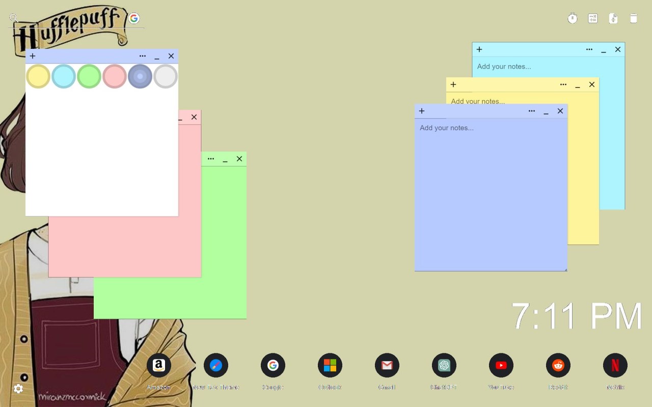
Task: Open the green note's three-dot menu
Action: [211, 159]
